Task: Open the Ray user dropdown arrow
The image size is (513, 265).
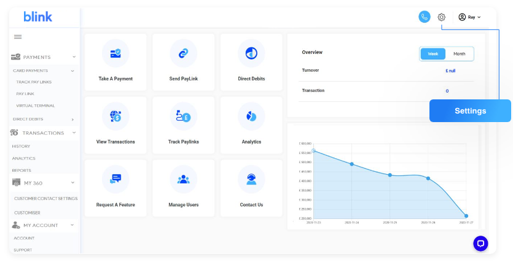Action: 479,17
